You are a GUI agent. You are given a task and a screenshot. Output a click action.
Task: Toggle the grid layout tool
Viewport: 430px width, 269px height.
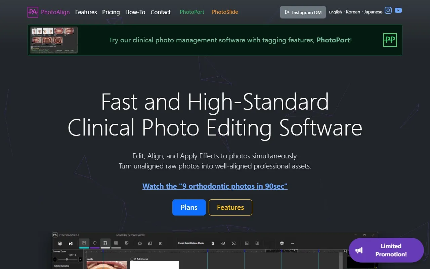[116, 243]
